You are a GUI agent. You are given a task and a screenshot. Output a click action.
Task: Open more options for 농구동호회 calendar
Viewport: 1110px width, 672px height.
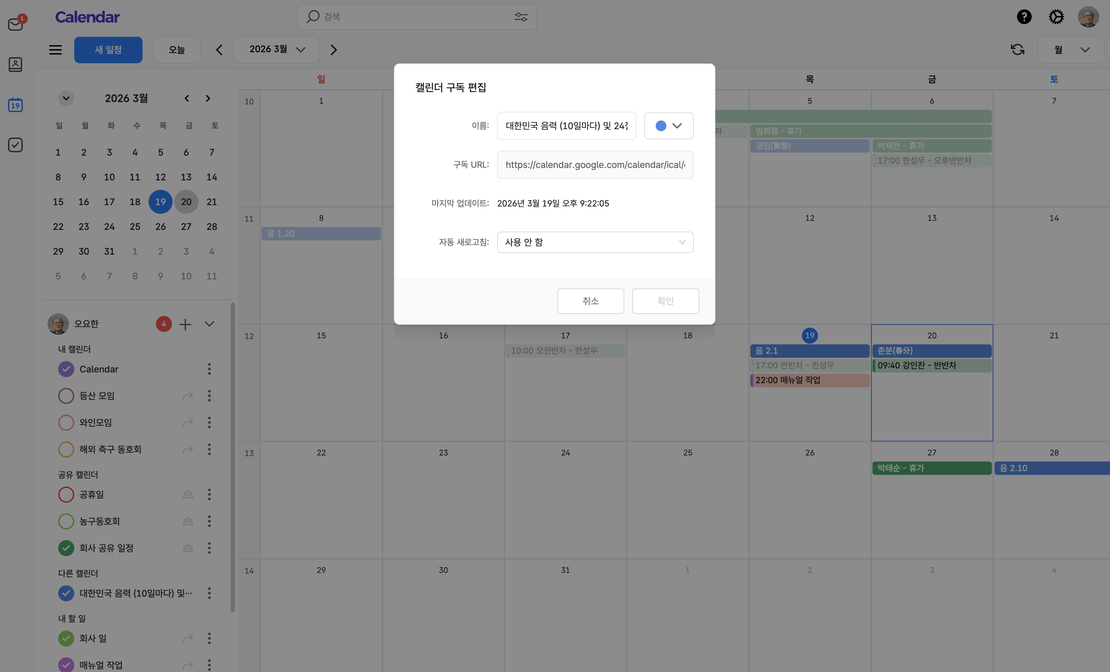pyautogui.click(x=209, y=521)
